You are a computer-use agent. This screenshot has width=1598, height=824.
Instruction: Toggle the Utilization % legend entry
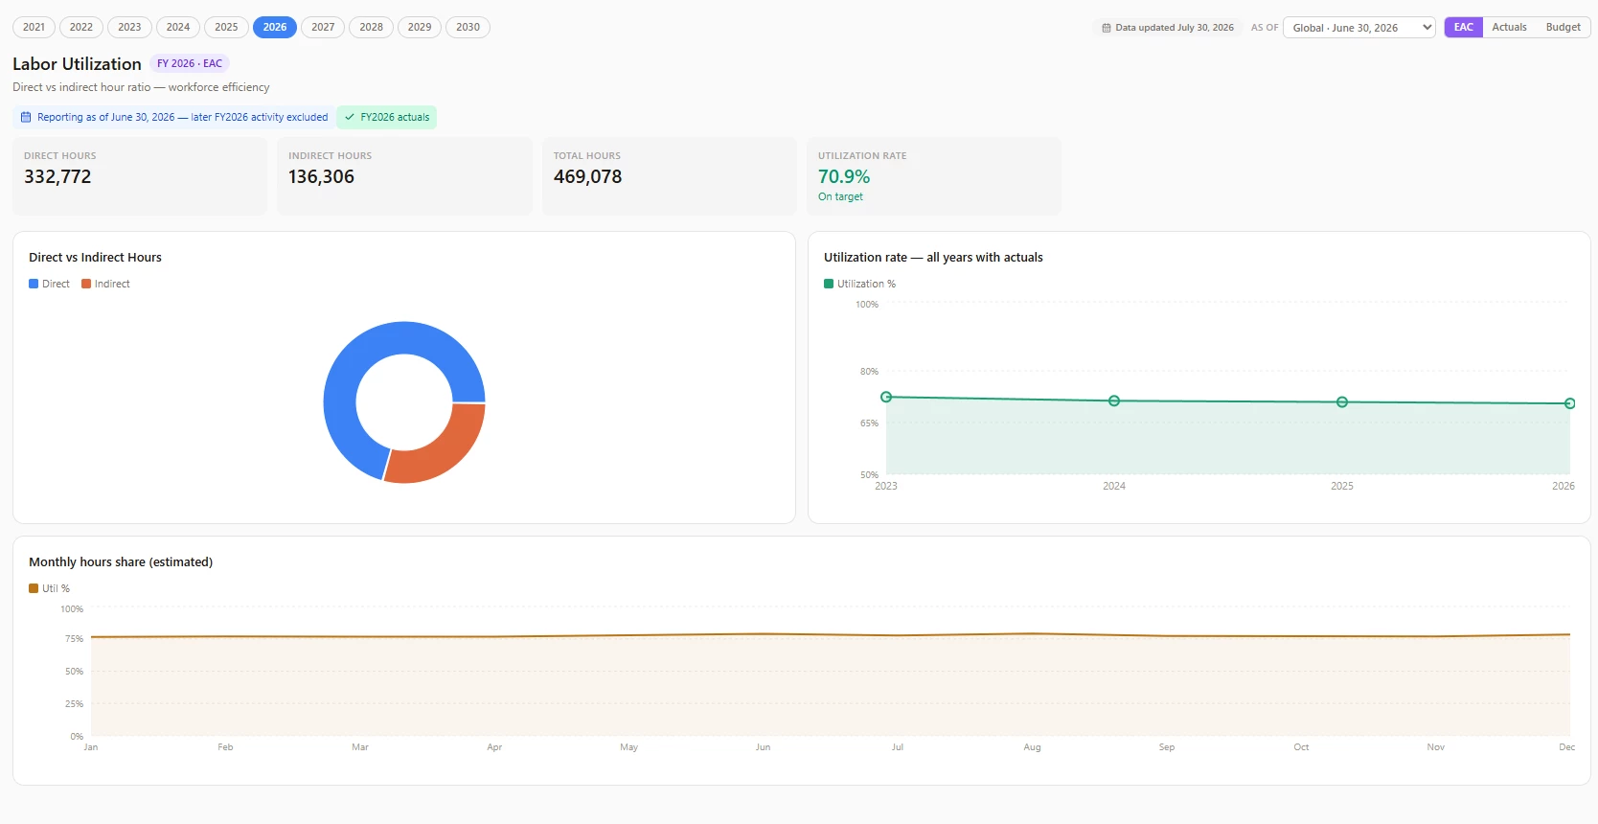tap(859, 284)
